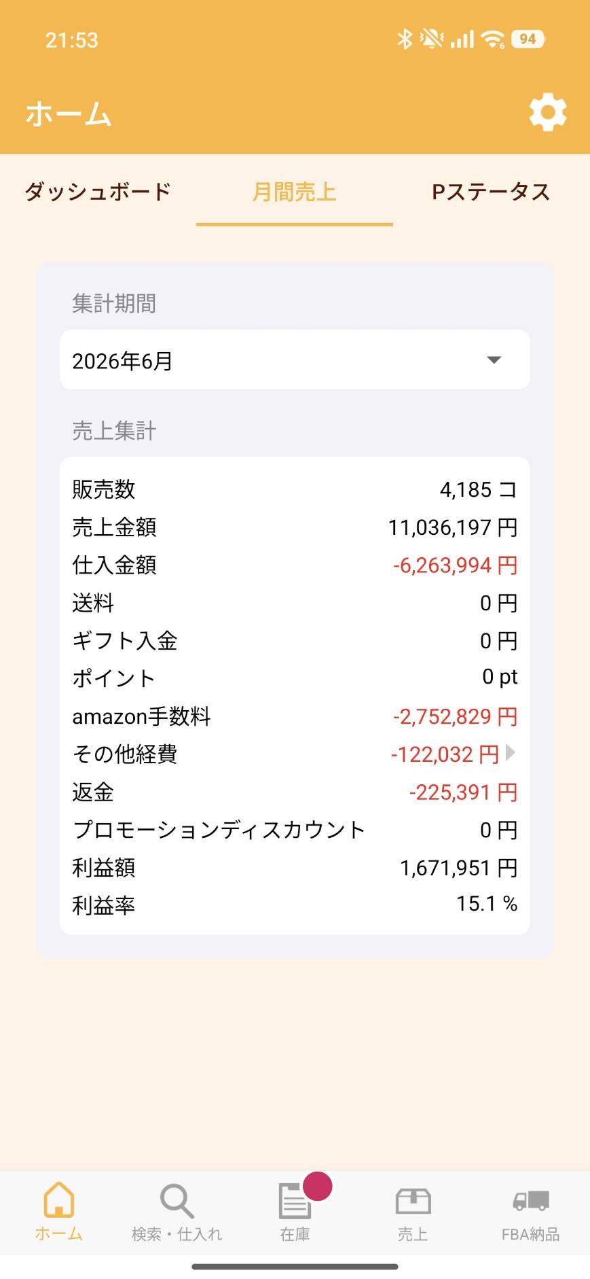Open the 2026年6月 period dropdown
The image size is (590, 1279).
point(295,360)
